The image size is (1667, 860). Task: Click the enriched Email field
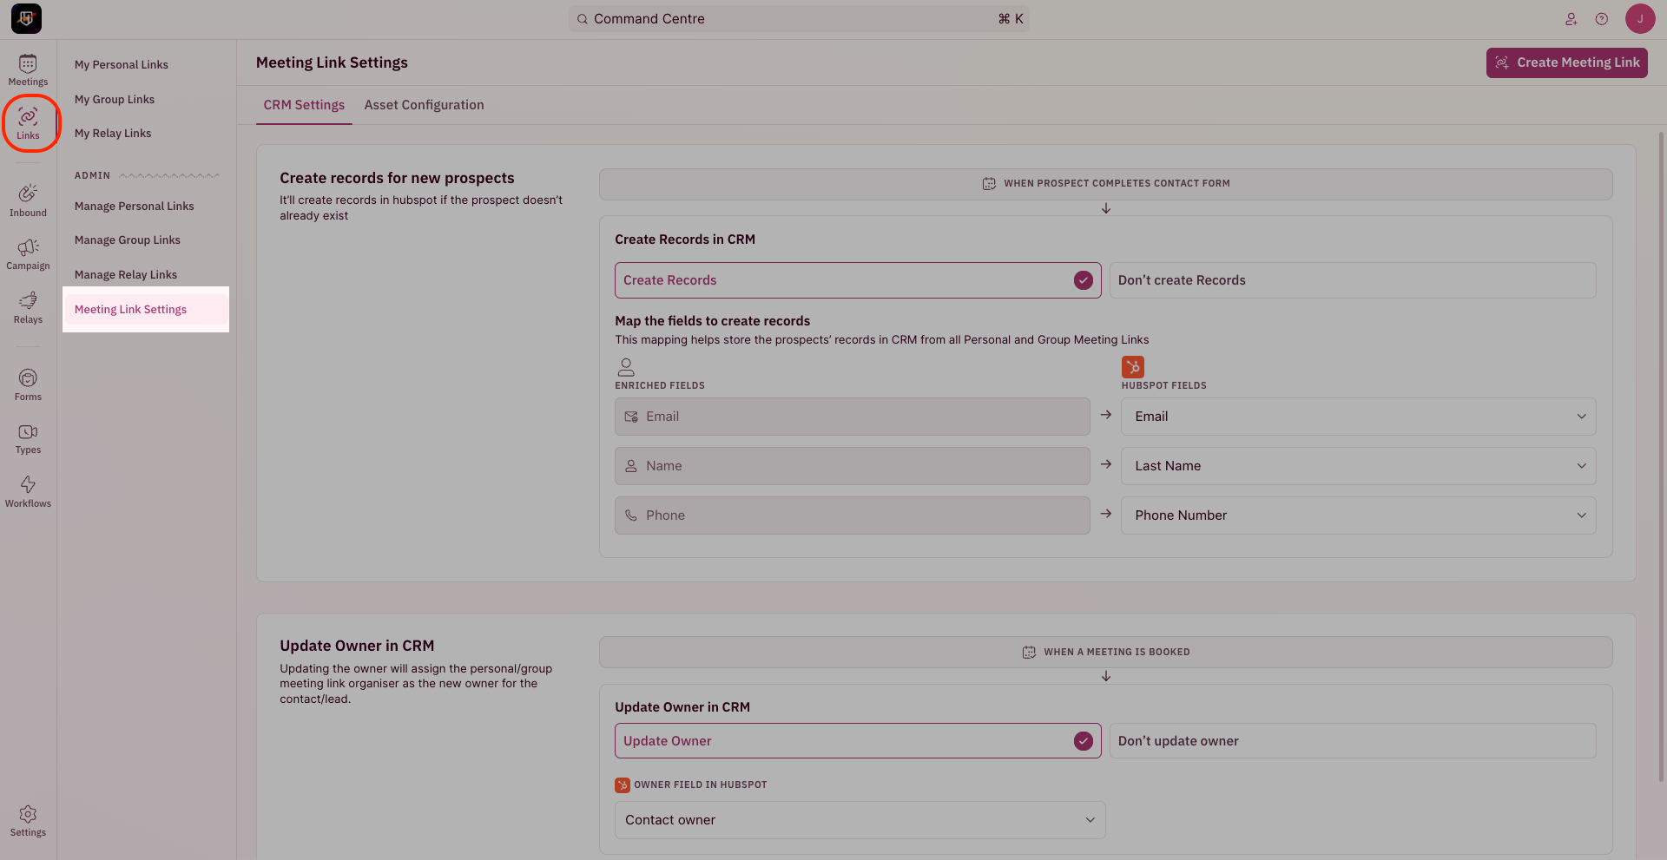(x=852, y=417)
